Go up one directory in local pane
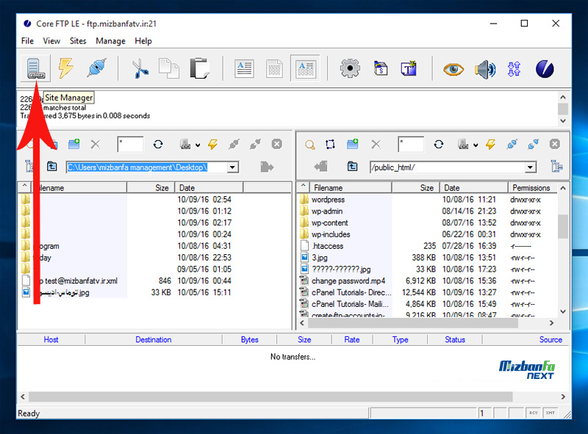588x434 pixels. coord(51,166)
